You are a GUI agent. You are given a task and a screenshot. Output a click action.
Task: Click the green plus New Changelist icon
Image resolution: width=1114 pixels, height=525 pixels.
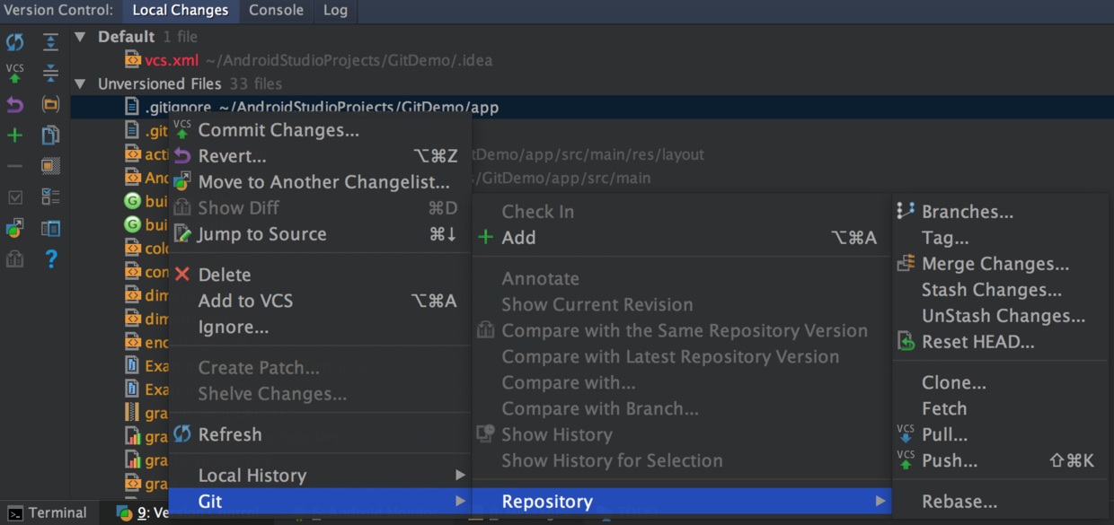(x=15, y=136)
